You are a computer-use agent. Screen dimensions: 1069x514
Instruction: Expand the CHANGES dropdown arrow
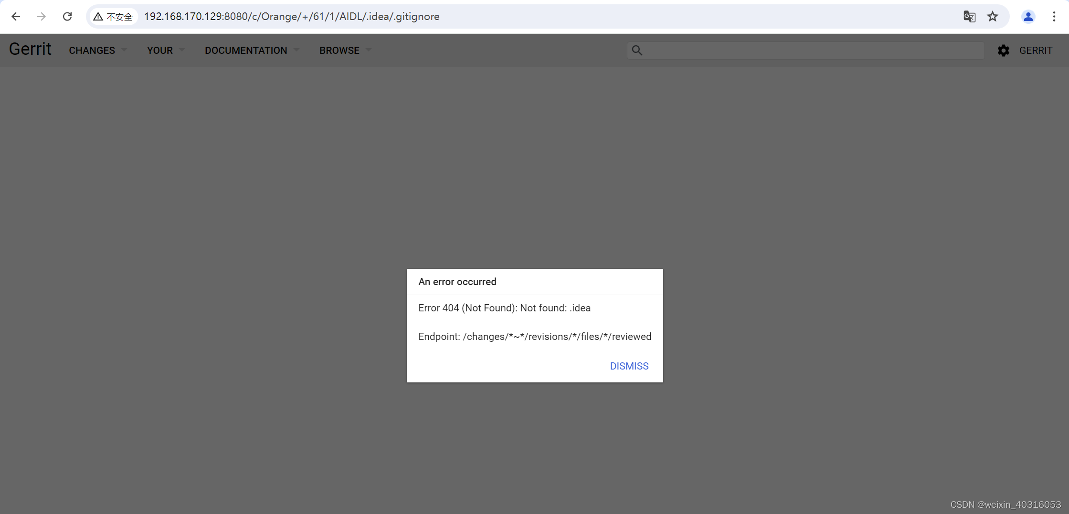pyautogui.click(x=124, y=50)
